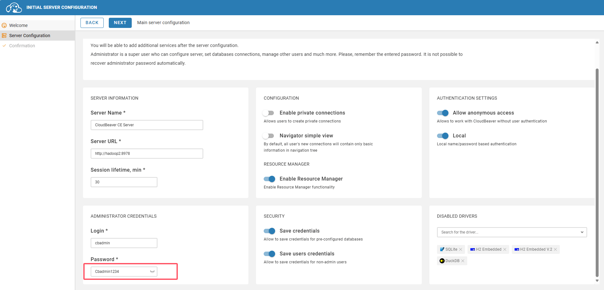Click the CloudBeaver logo icon
Image resolution: width=604 pixels, height=290 pixels.
pos(14,7)
